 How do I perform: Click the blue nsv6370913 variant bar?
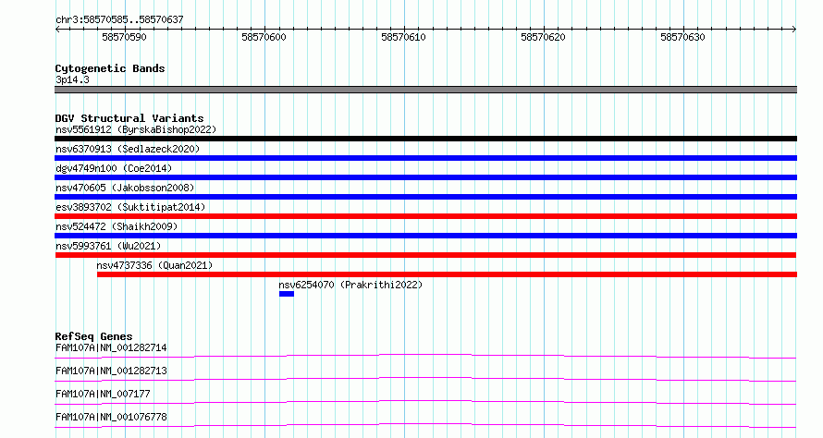pos(425,158)
